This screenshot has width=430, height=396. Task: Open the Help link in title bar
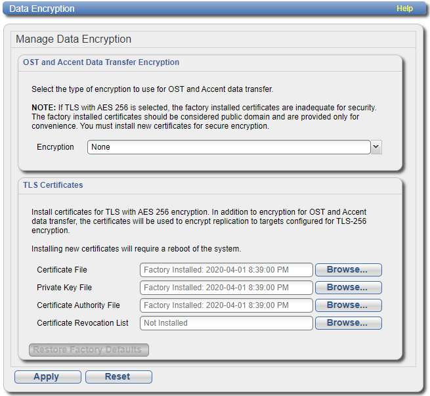pyautogui.click(x=404, y=9)
